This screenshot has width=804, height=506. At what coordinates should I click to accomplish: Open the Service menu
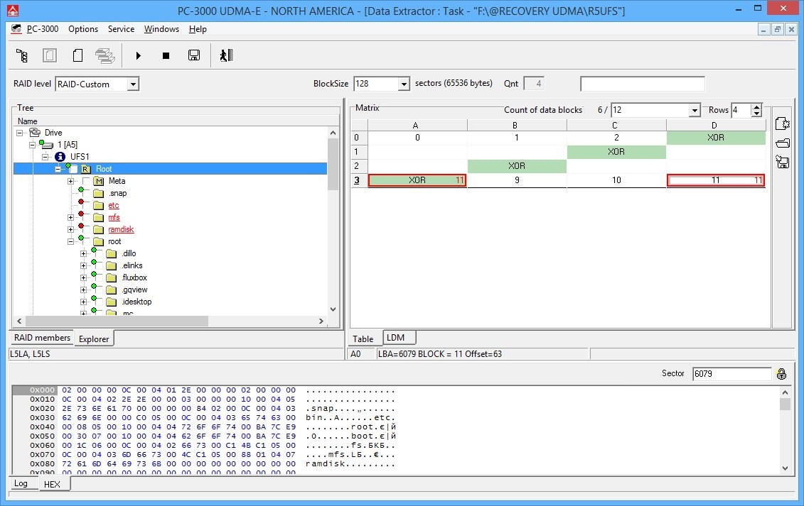click(x=121, y=29)
